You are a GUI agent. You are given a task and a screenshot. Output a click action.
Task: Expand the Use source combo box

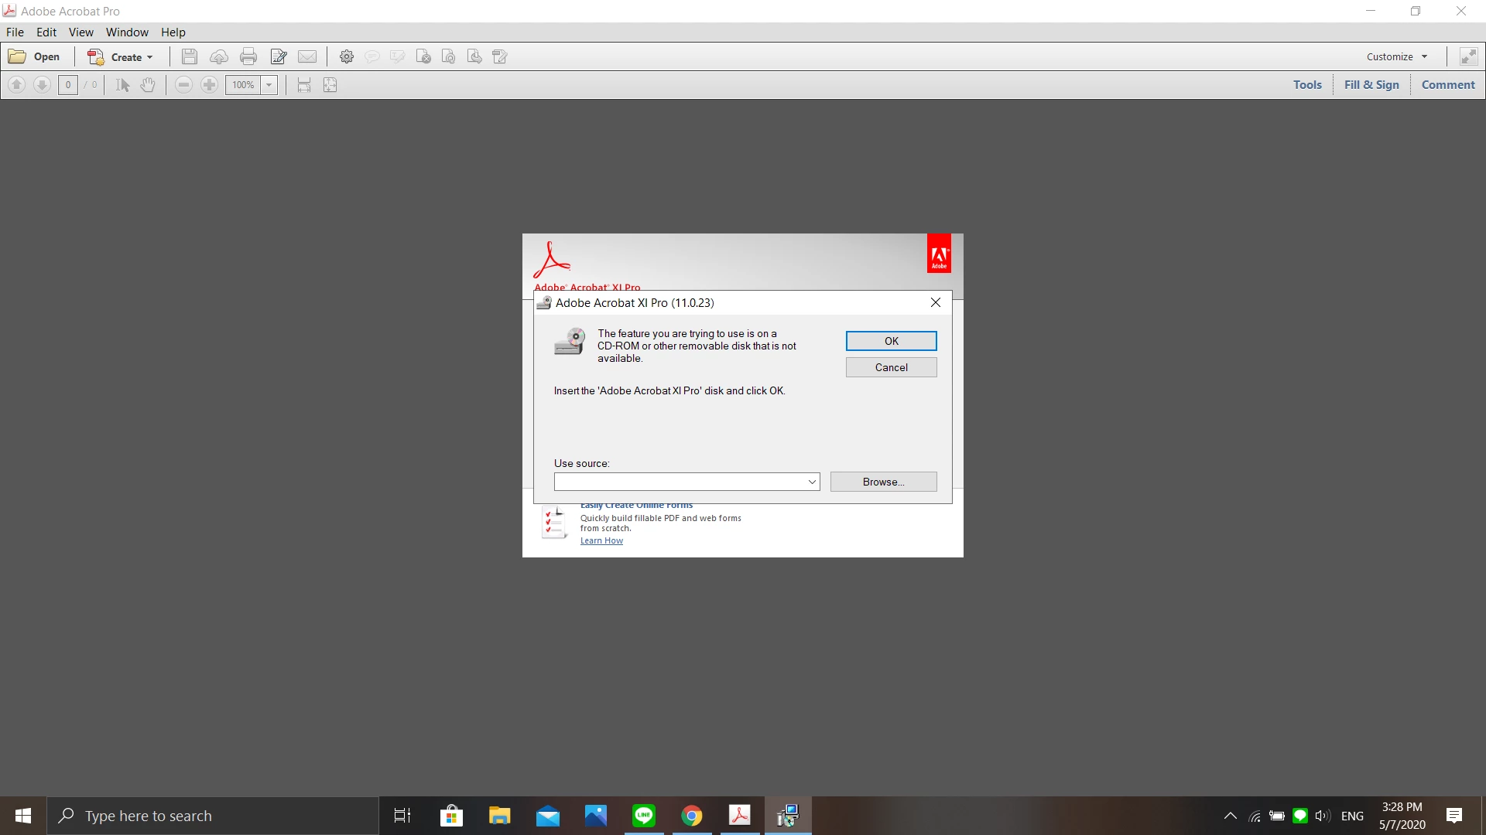click(x=812, y=482)
